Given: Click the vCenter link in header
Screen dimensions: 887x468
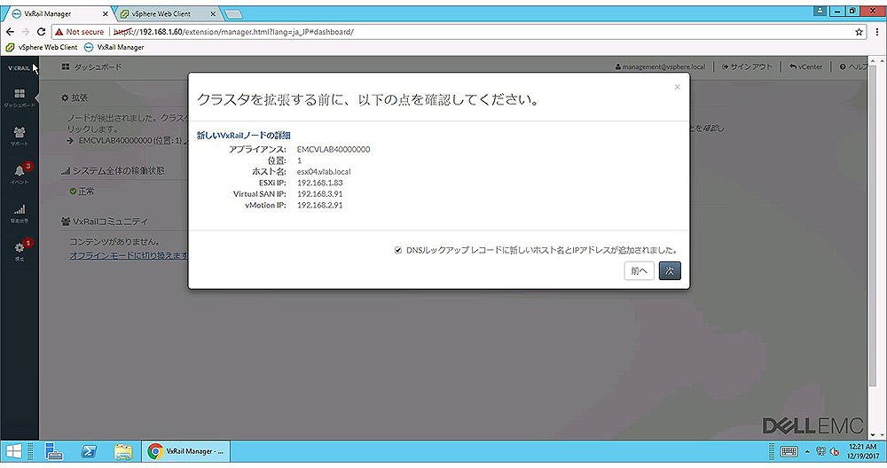Looking at the screenshot, I should pyautogui.click(x=806, y=66).
